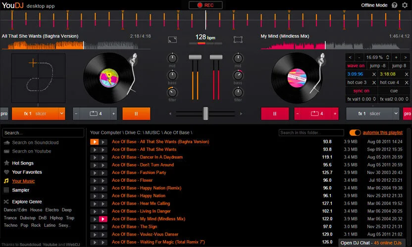Click the crossfader handle
Image resolution: width=412 pixels, height=247 pixels.
click(x=206, y=113)
